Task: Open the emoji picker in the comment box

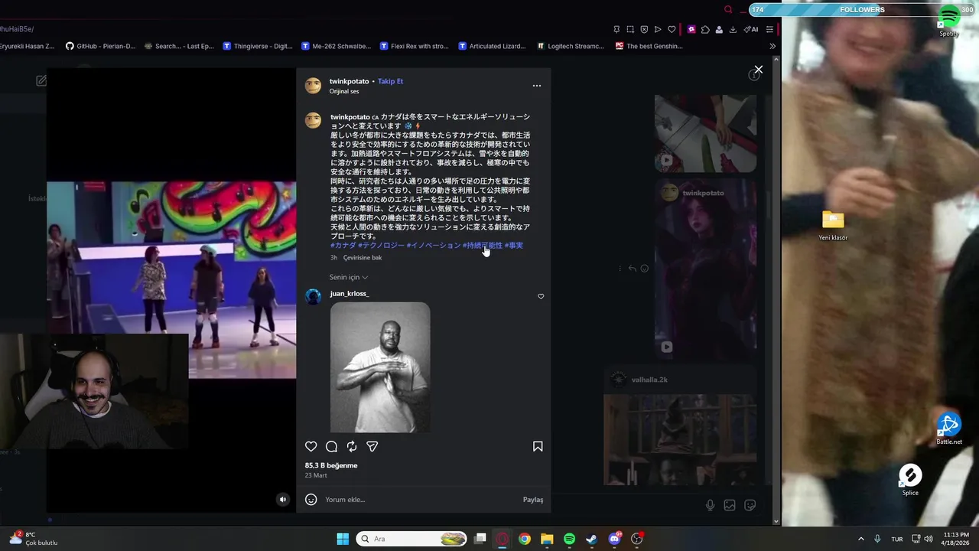Action: point(311,500)
